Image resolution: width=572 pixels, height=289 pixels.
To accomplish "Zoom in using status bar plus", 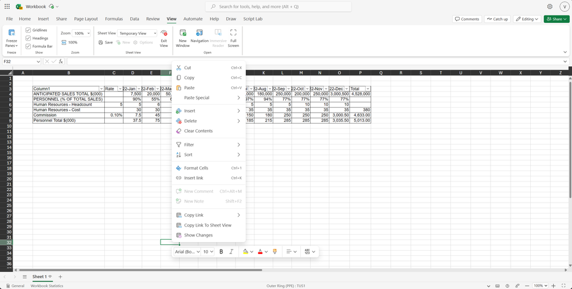I will [554, 286].
